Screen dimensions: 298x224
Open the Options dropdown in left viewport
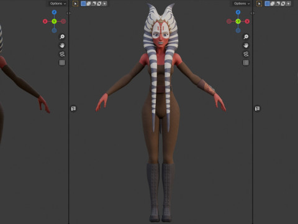click(x=58, y=4)
